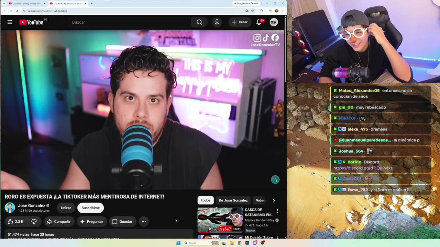
Task: Bookmark this page with the star
Action: point(252,11)
